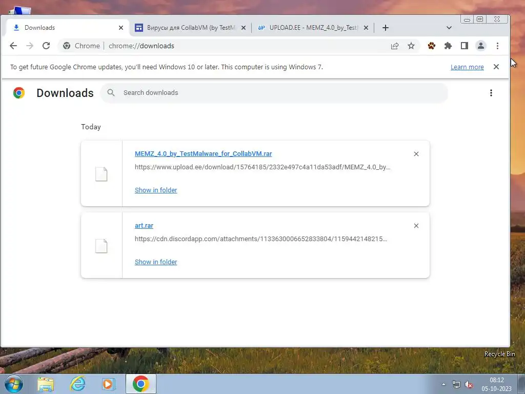Open the art.rar file link

pyautogui.click(x=144, y=226)
